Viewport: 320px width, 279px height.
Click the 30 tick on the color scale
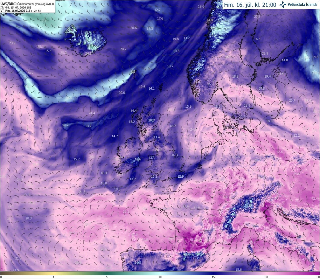266,277
